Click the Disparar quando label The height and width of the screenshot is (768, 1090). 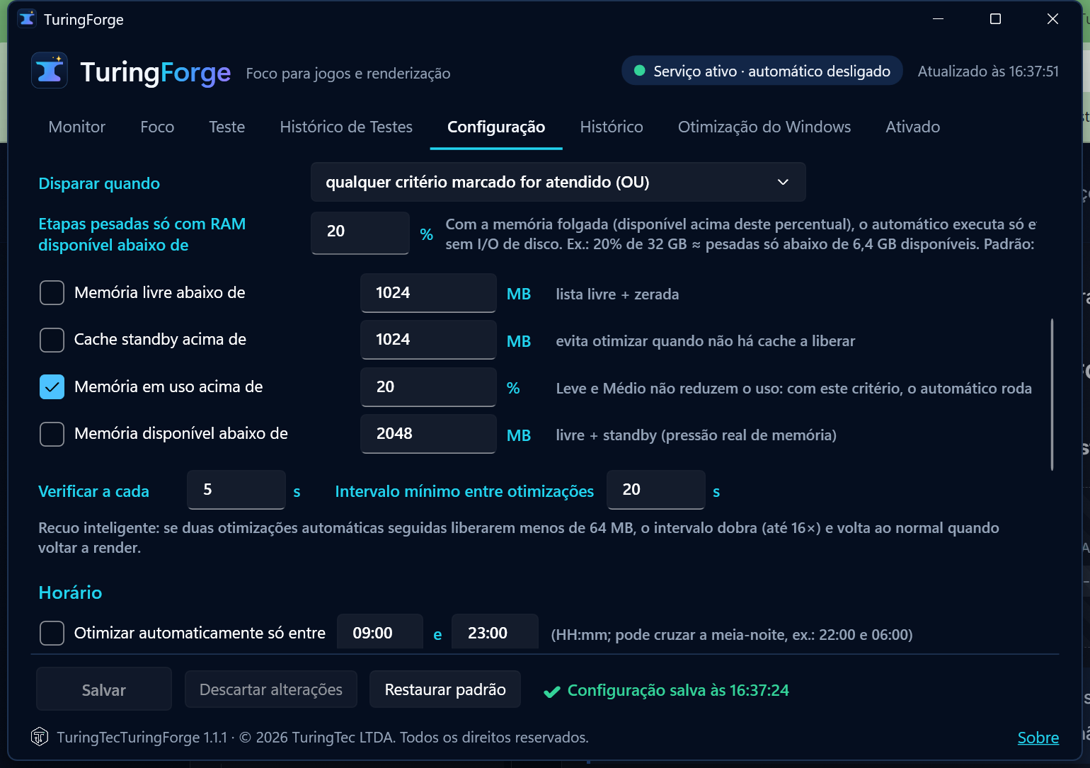click(99, 183)
